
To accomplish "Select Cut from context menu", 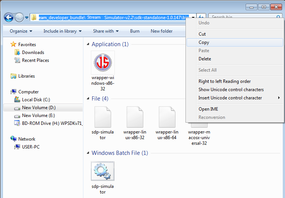I will (235, 34).
